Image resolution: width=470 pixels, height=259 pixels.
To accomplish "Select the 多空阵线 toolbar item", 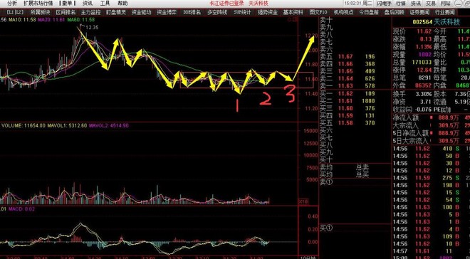I will (217, 12).
